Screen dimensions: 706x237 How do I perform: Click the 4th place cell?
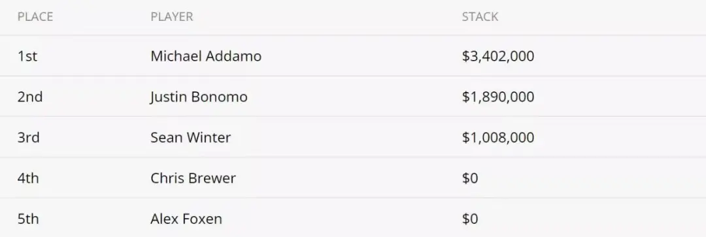(28, 178)
